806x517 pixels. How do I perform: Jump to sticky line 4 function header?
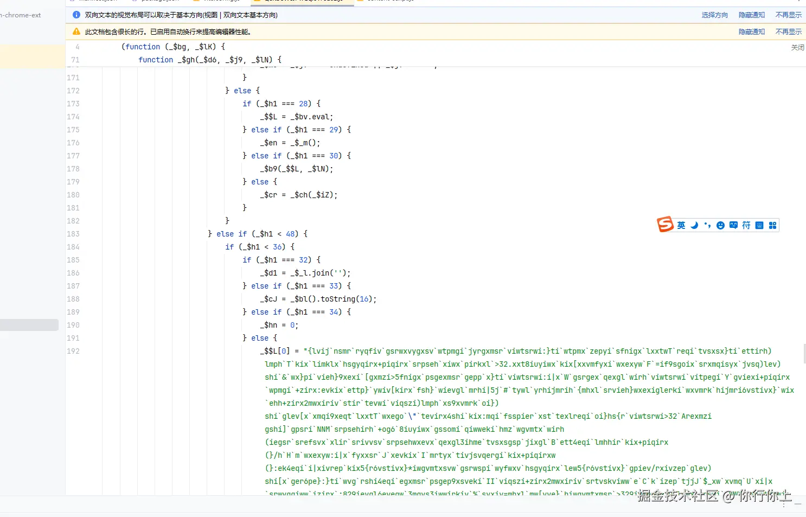[x=172, y=47]
